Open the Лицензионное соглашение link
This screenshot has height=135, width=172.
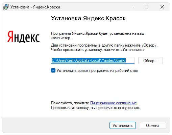tap(114, 103)
